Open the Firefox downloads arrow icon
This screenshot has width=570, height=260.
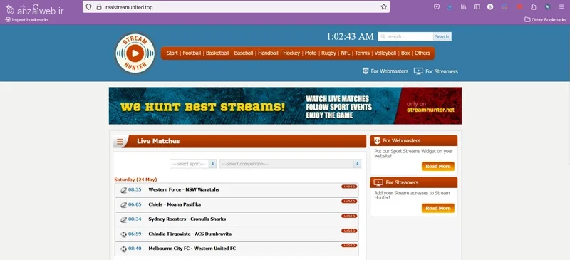click(450, 7)
